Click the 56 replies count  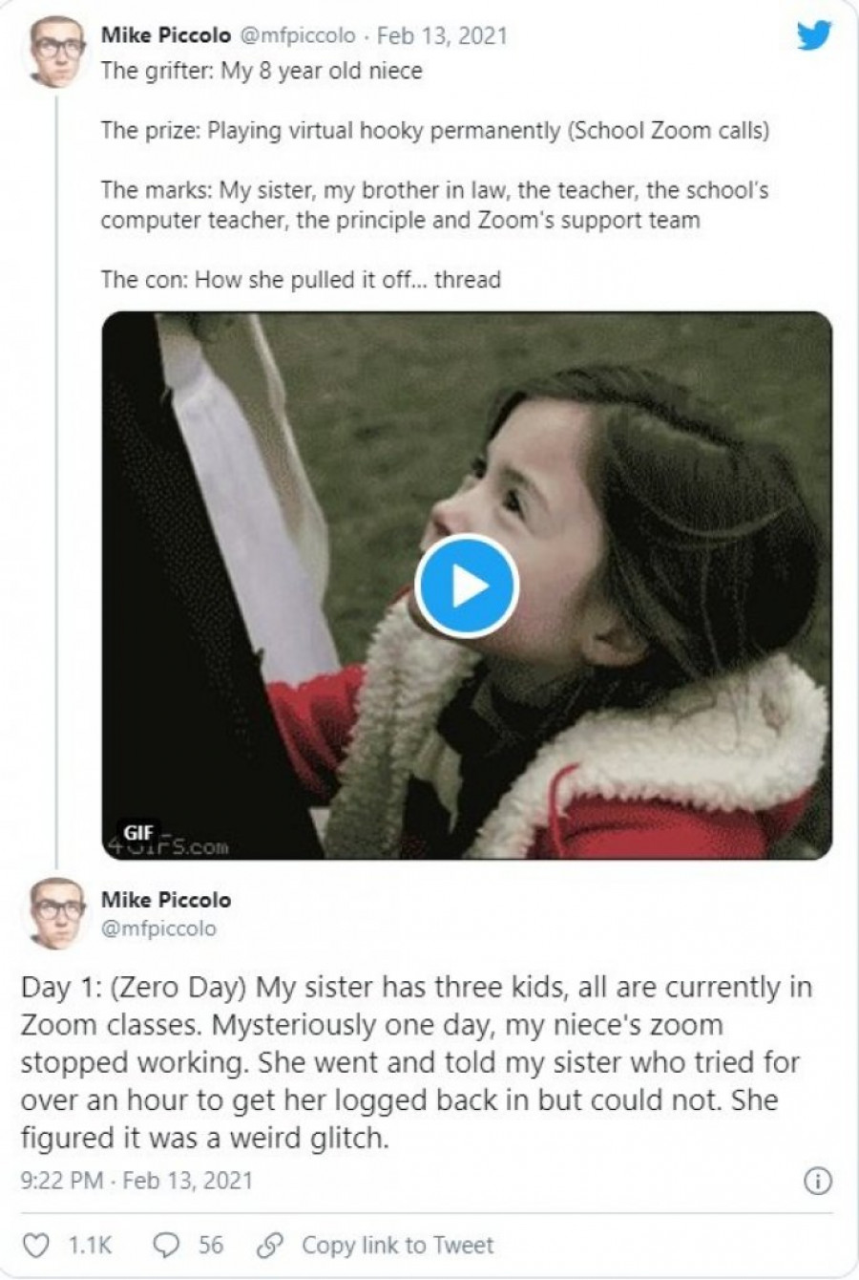click(x=211, y=1245)
